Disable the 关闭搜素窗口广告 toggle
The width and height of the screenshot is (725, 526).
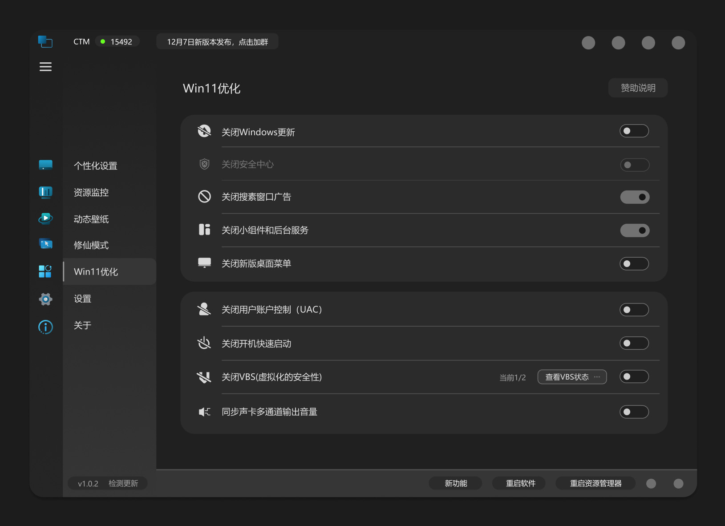coord(635,197)
